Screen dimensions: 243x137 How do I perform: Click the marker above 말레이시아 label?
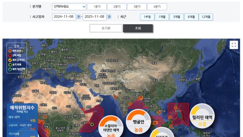click(x=170, y=126)
